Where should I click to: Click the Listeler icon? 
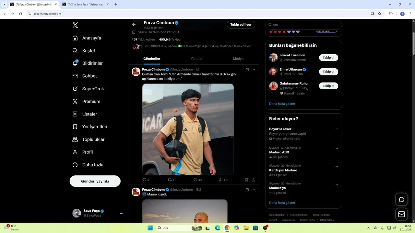tap(75, 114)
